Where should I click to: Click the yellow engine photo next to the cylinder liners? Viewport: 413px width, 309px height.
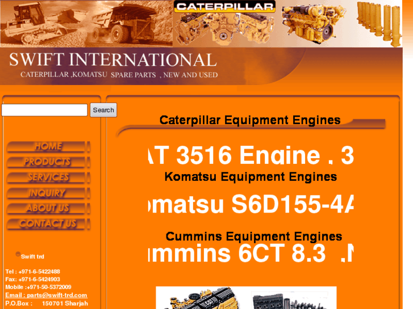314,24
